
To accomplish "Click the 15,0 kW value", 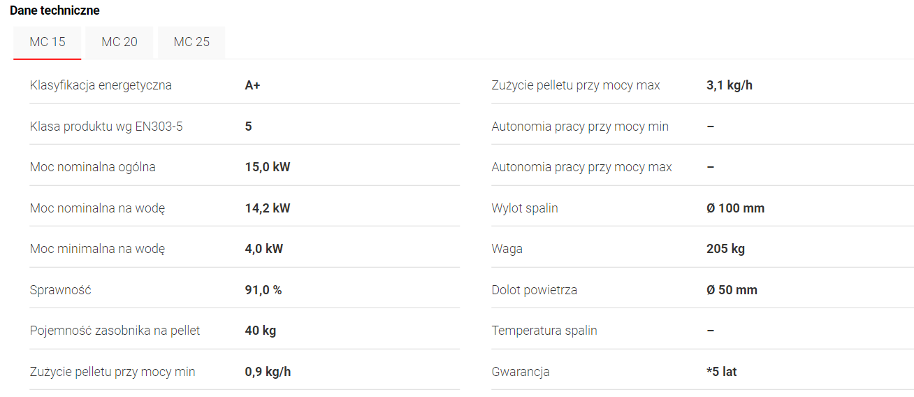I will pos(268,167).
